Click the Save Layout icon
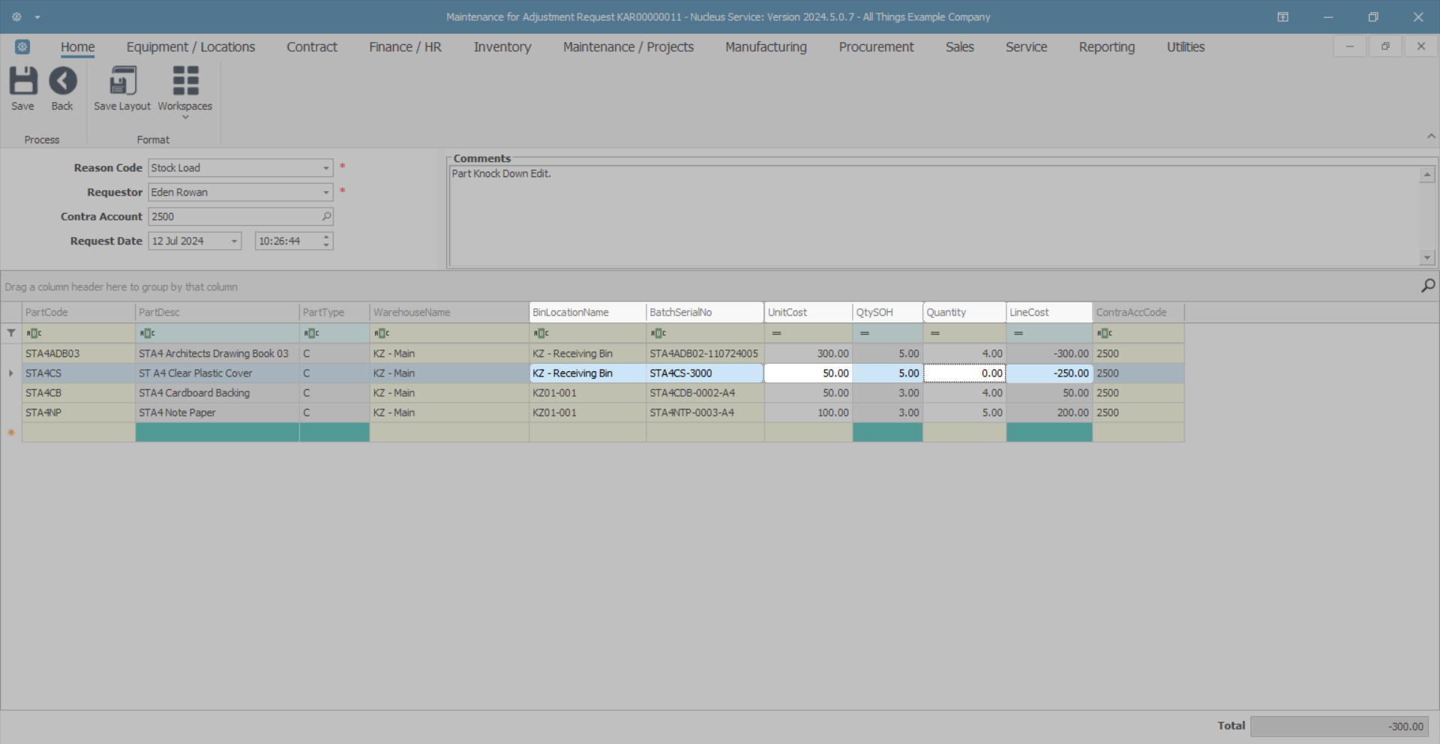 122,81
